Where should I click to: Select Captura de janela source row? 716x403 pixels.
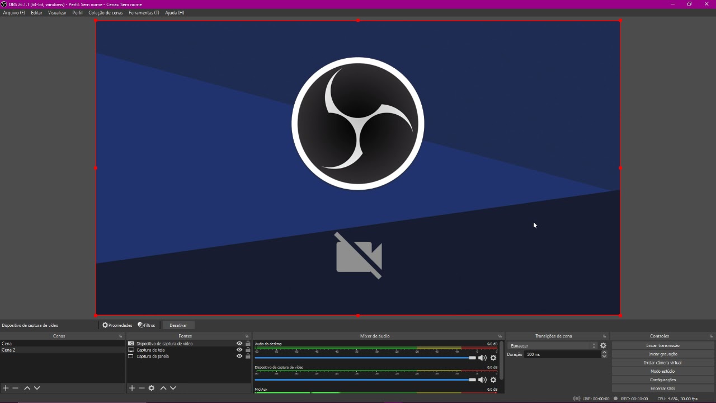(189, 356)
